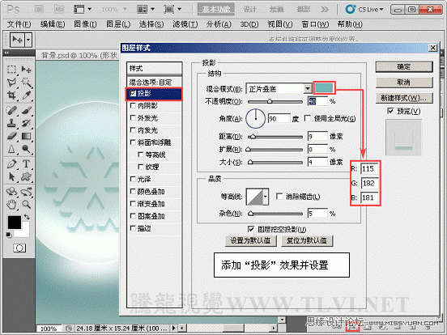Open the 图层(L) menu
The image size is (447, 335).
[x=118, y=24]
